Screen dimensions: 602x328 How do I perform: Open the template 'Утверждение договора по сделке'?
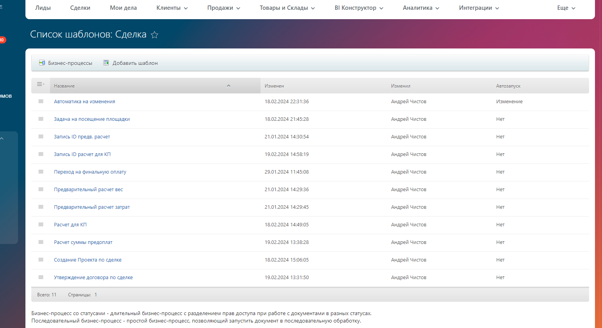point(93,277)
